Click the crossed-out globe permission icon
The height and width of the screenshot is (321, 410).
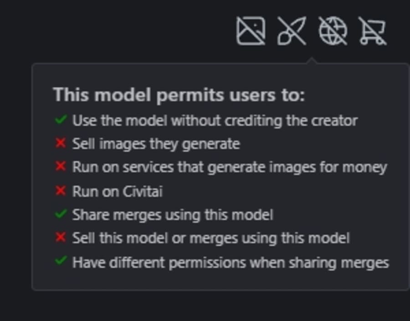tap(332, 31)
